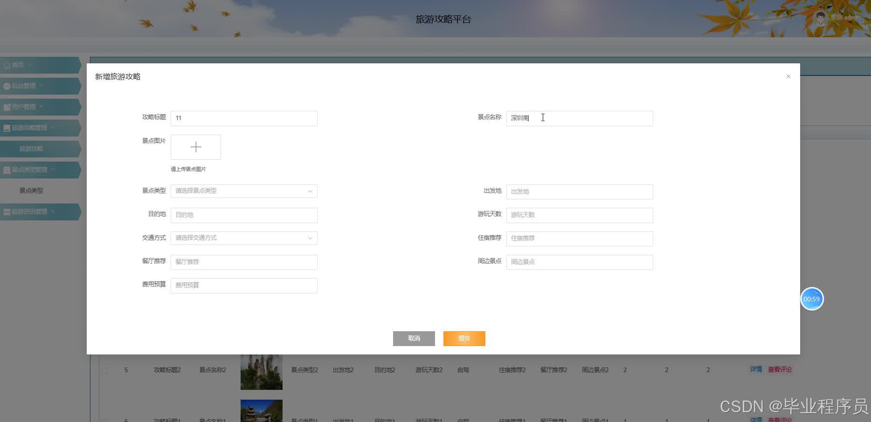The width and height of the screenshot is (871, 422).
Task: Focus the 攻略标题 input field
Action: pos(244,118)
